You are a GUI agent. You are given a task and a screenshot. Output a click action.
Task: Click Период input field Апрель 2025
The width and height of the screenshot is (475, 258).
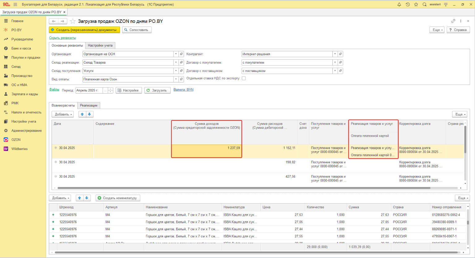click(89, 90)
